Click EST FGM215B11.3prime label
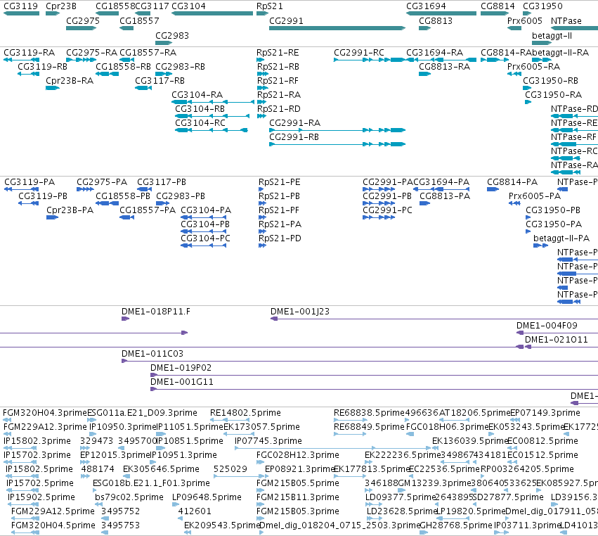Image resolution: width=598 pixels, height=536 pixels. (298, 497)
